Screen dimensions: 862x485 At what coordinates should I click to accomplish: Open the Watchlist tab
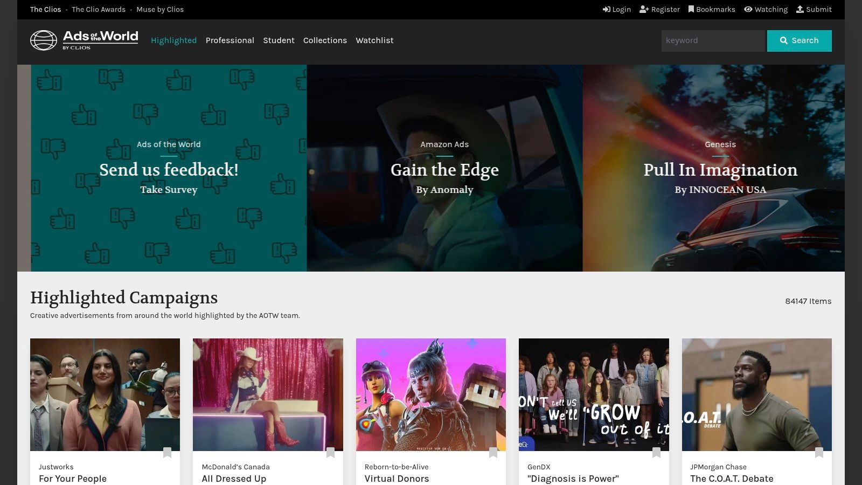[374, 40]
